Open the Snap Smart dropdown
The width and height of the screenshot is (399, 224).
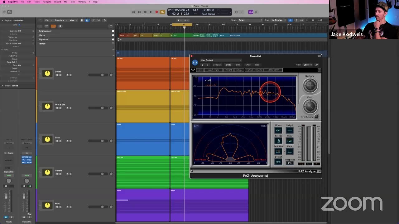point(251,20)
